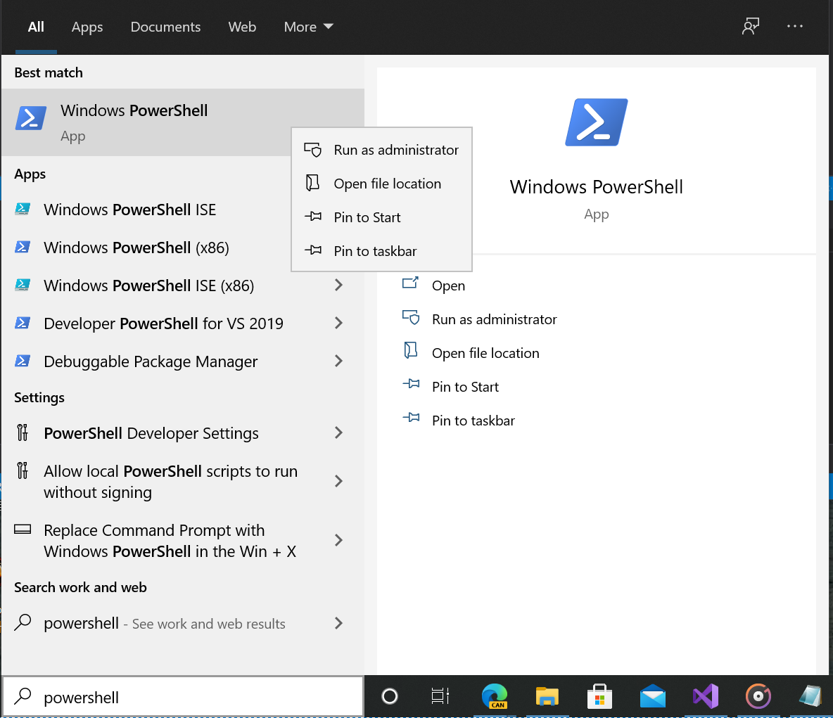The image size is (833, 718).
Task: Expand the PowerShell Developer Settings chevron
Action: tap(338, 432)
